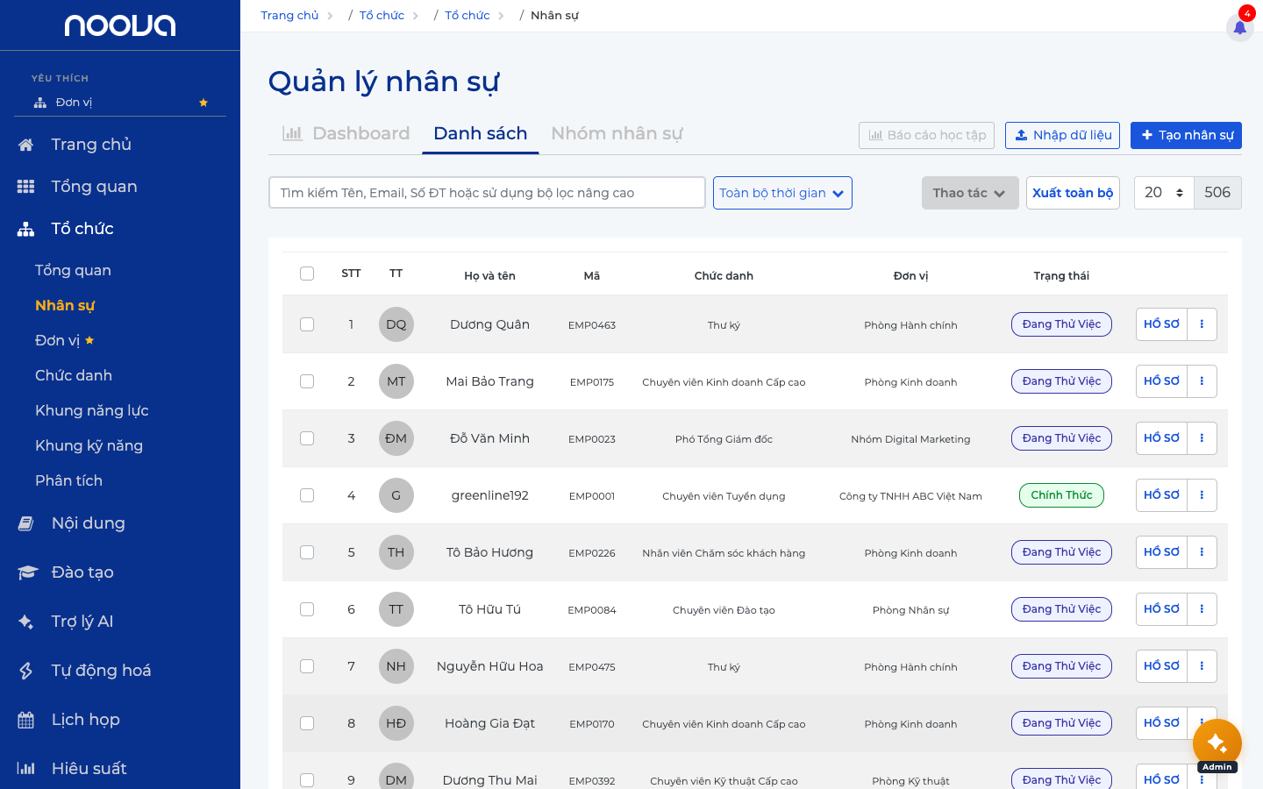
Task: Click the Xuất toàn bộ button
Action: (x=1073, y=193)
